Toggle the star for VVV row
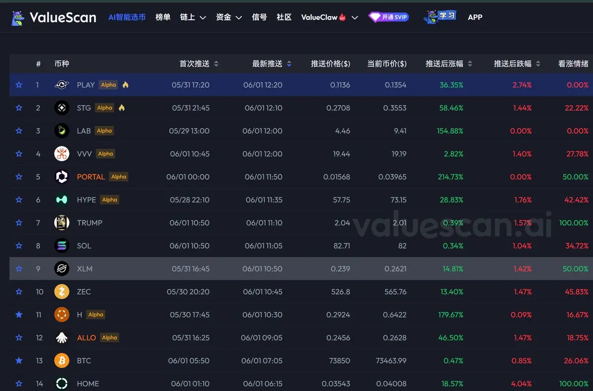Image resolution: width=593 pixels, height=391 pixels. [x=19, y=154]
